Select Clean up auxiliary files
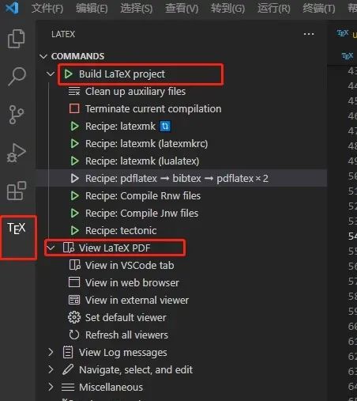Viewport: 357px width, 401px height. pos(135,92)
